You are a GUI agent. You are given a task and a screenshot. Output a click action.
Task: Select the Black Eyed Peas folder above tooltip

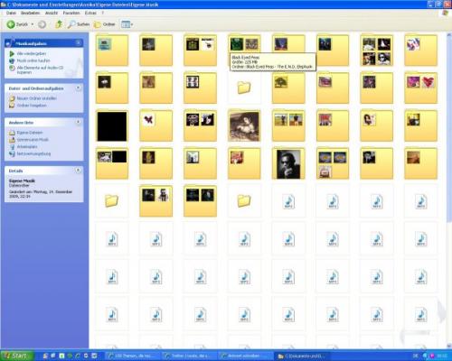(244, 44)
